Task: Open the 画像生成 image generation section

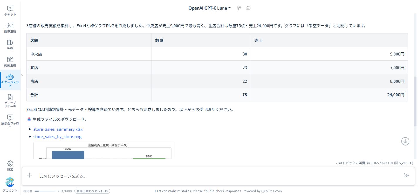Action: tap(10, 28)
